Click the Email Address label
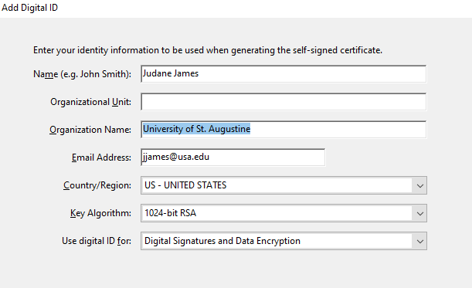 (x=101, y=158)
